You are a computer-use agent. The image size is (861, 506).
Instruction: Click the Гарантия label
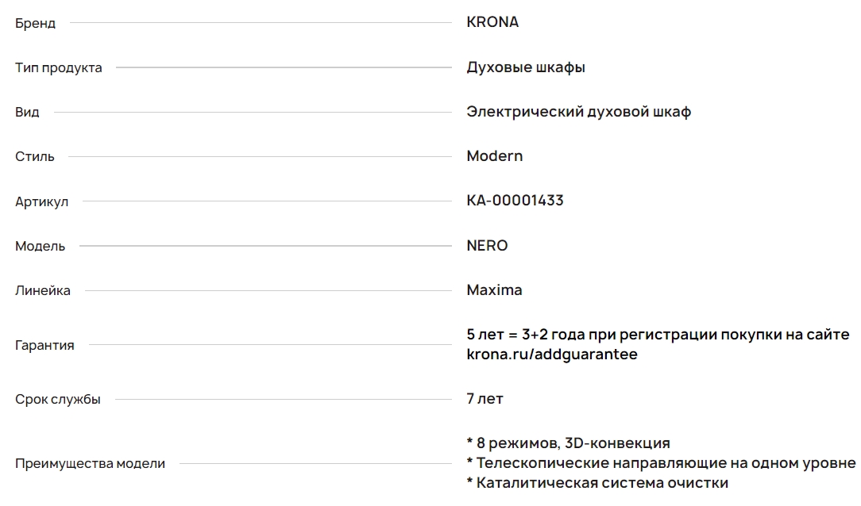[x=44, y=345]
